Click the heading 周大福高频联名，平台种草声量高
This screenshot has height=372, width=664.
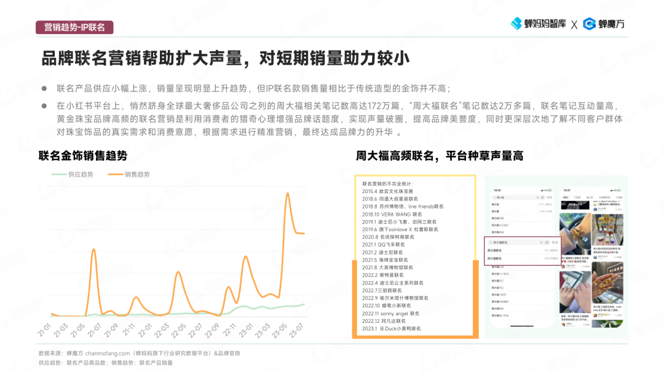[x=440, y=156]
